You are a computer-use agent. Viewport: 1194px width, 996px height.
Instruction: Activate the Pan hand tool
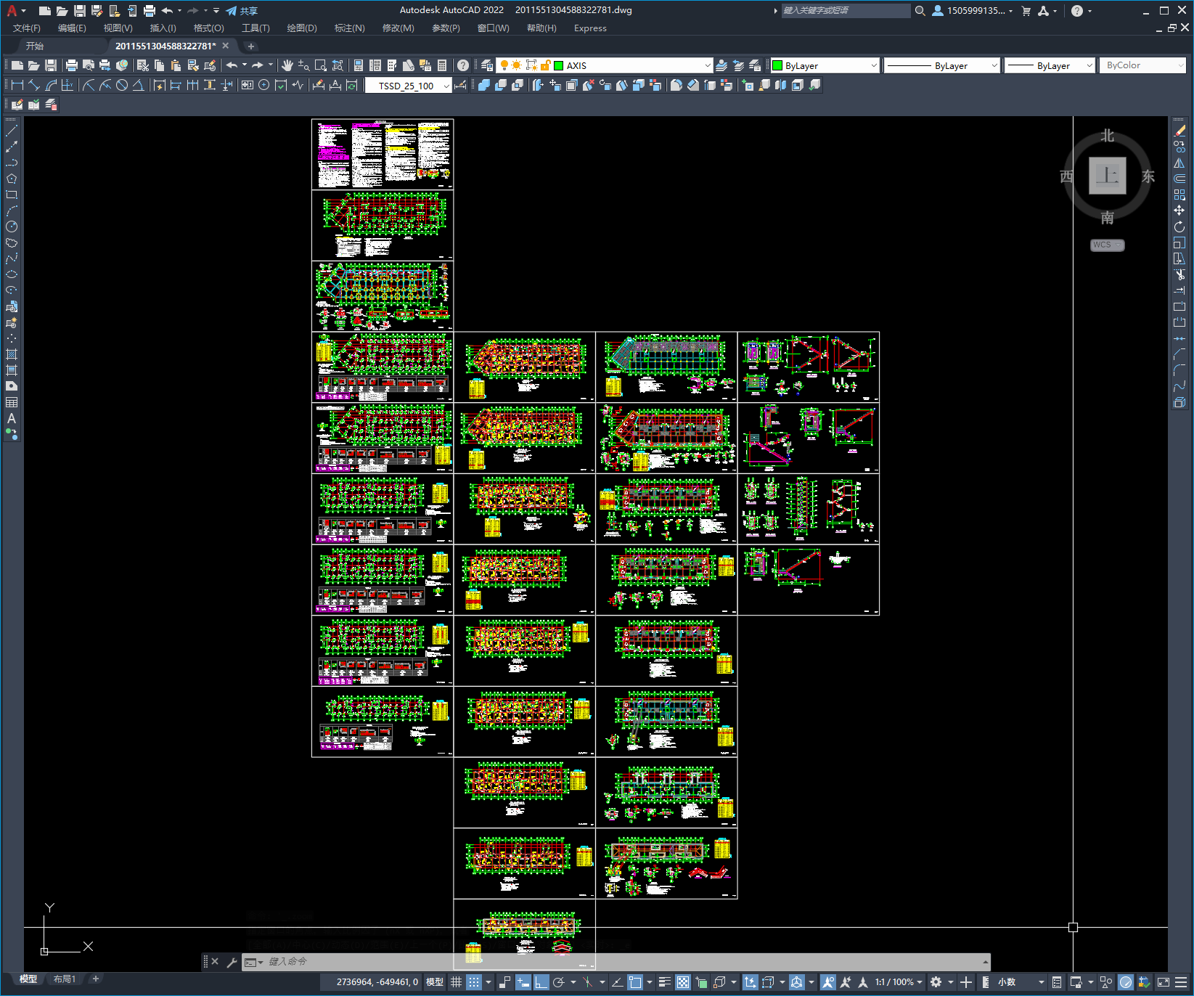pos(287,65)
